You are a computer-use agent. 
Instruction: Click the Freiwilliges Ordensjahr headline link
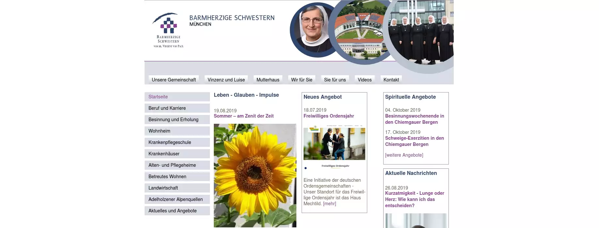pos(328,116)
